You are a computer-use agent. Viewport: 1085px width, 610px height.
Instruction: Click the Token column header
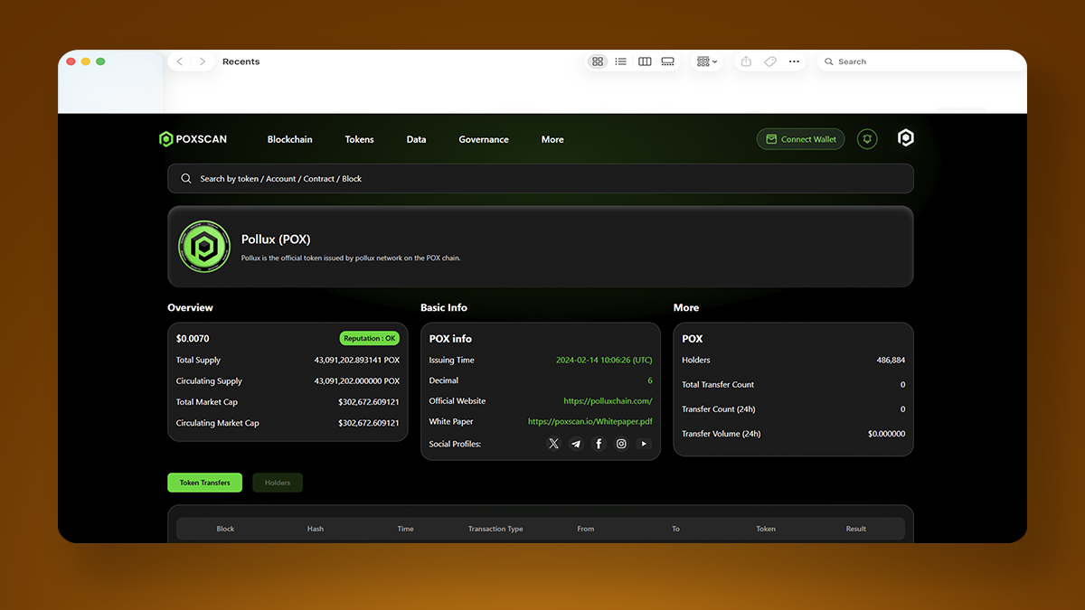tap(766, 529)
